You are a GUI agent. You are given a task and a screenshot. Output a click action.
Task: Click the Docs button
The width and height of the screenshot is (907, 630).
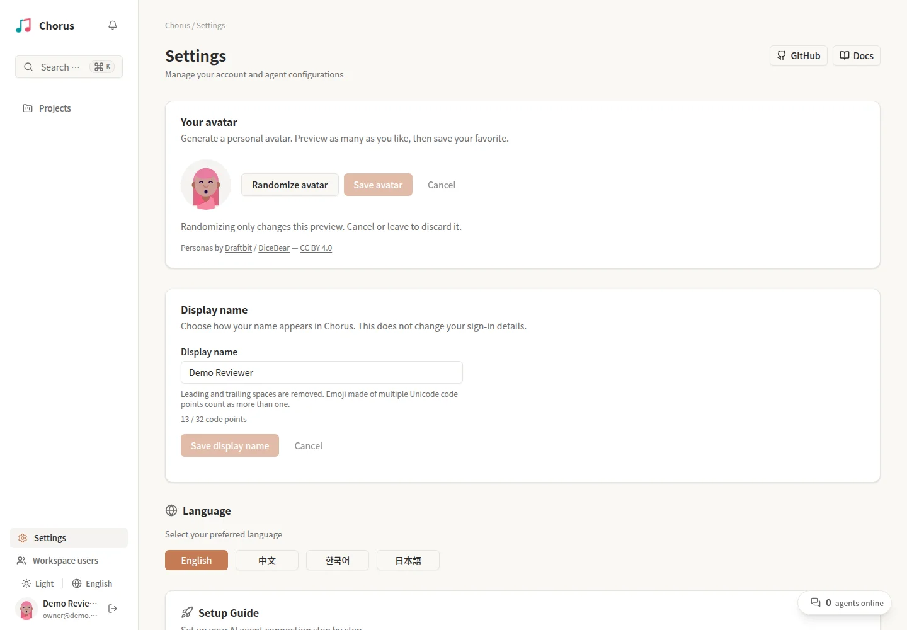(857, 55)
